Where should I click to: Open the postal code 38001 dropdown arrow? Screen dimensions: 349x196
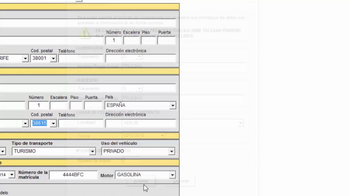pos(53,59)
